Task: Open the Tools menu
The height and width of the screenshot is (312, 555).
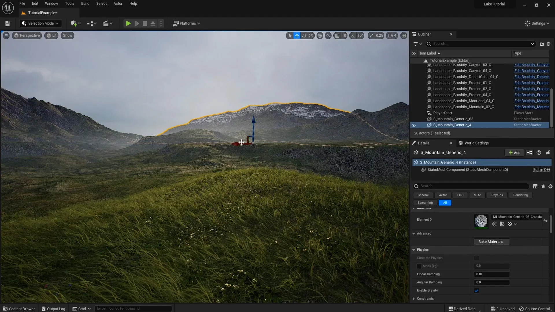Action: (x=69, y=3)
